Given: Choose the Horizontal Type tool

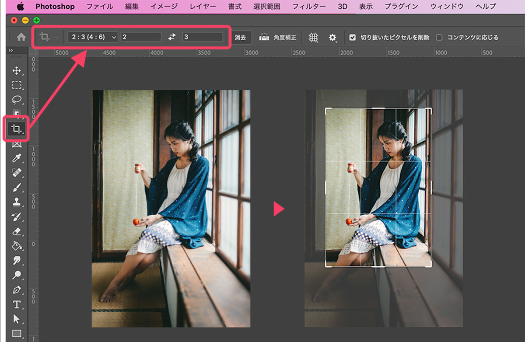Looking at the screenshot, I should tap(17, 304).
